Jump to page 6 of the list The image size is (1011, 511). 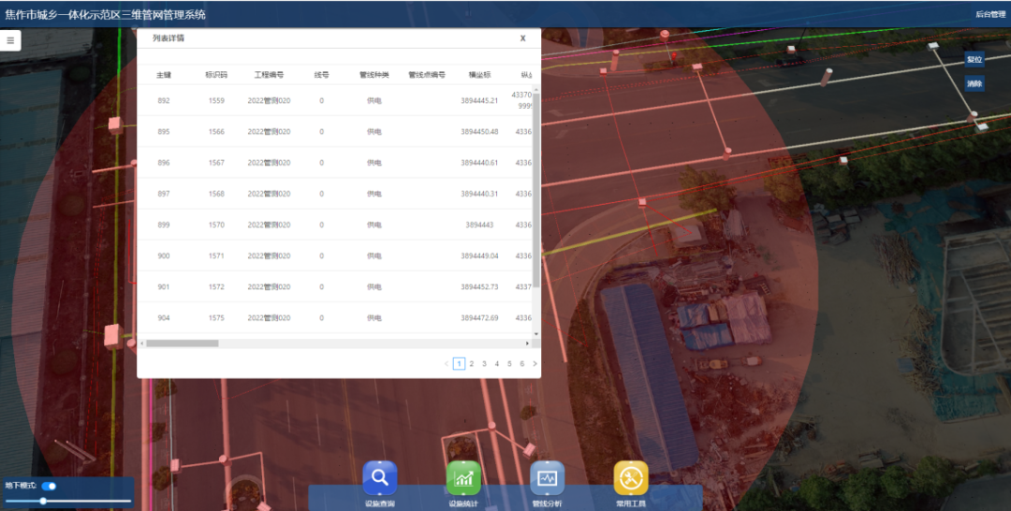click(x=521, y=363)
